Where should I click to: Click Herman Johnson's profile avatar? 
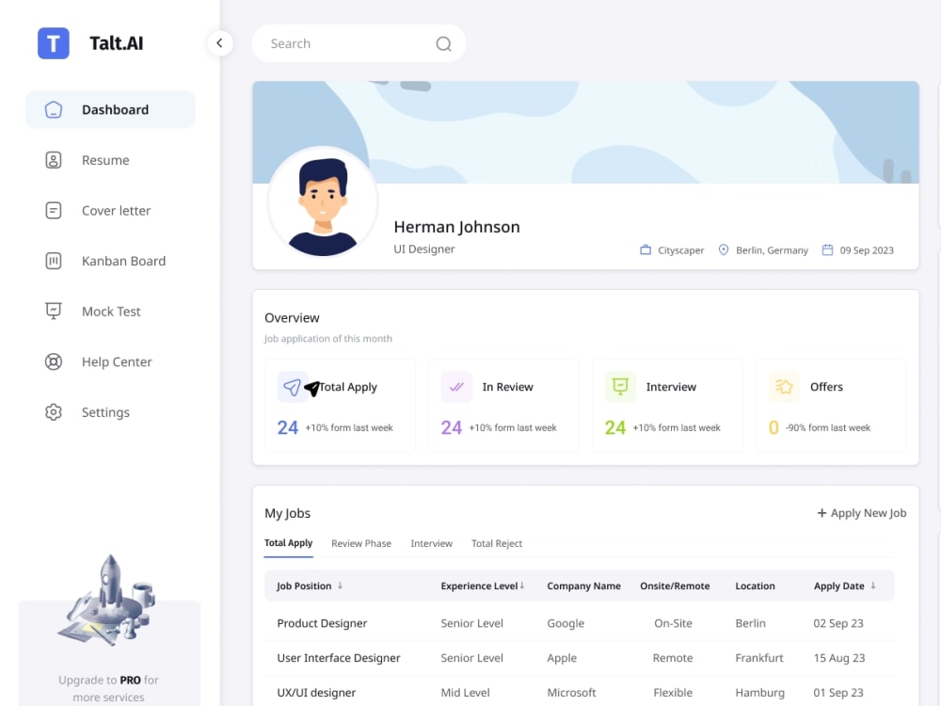[x=323, y=203]
